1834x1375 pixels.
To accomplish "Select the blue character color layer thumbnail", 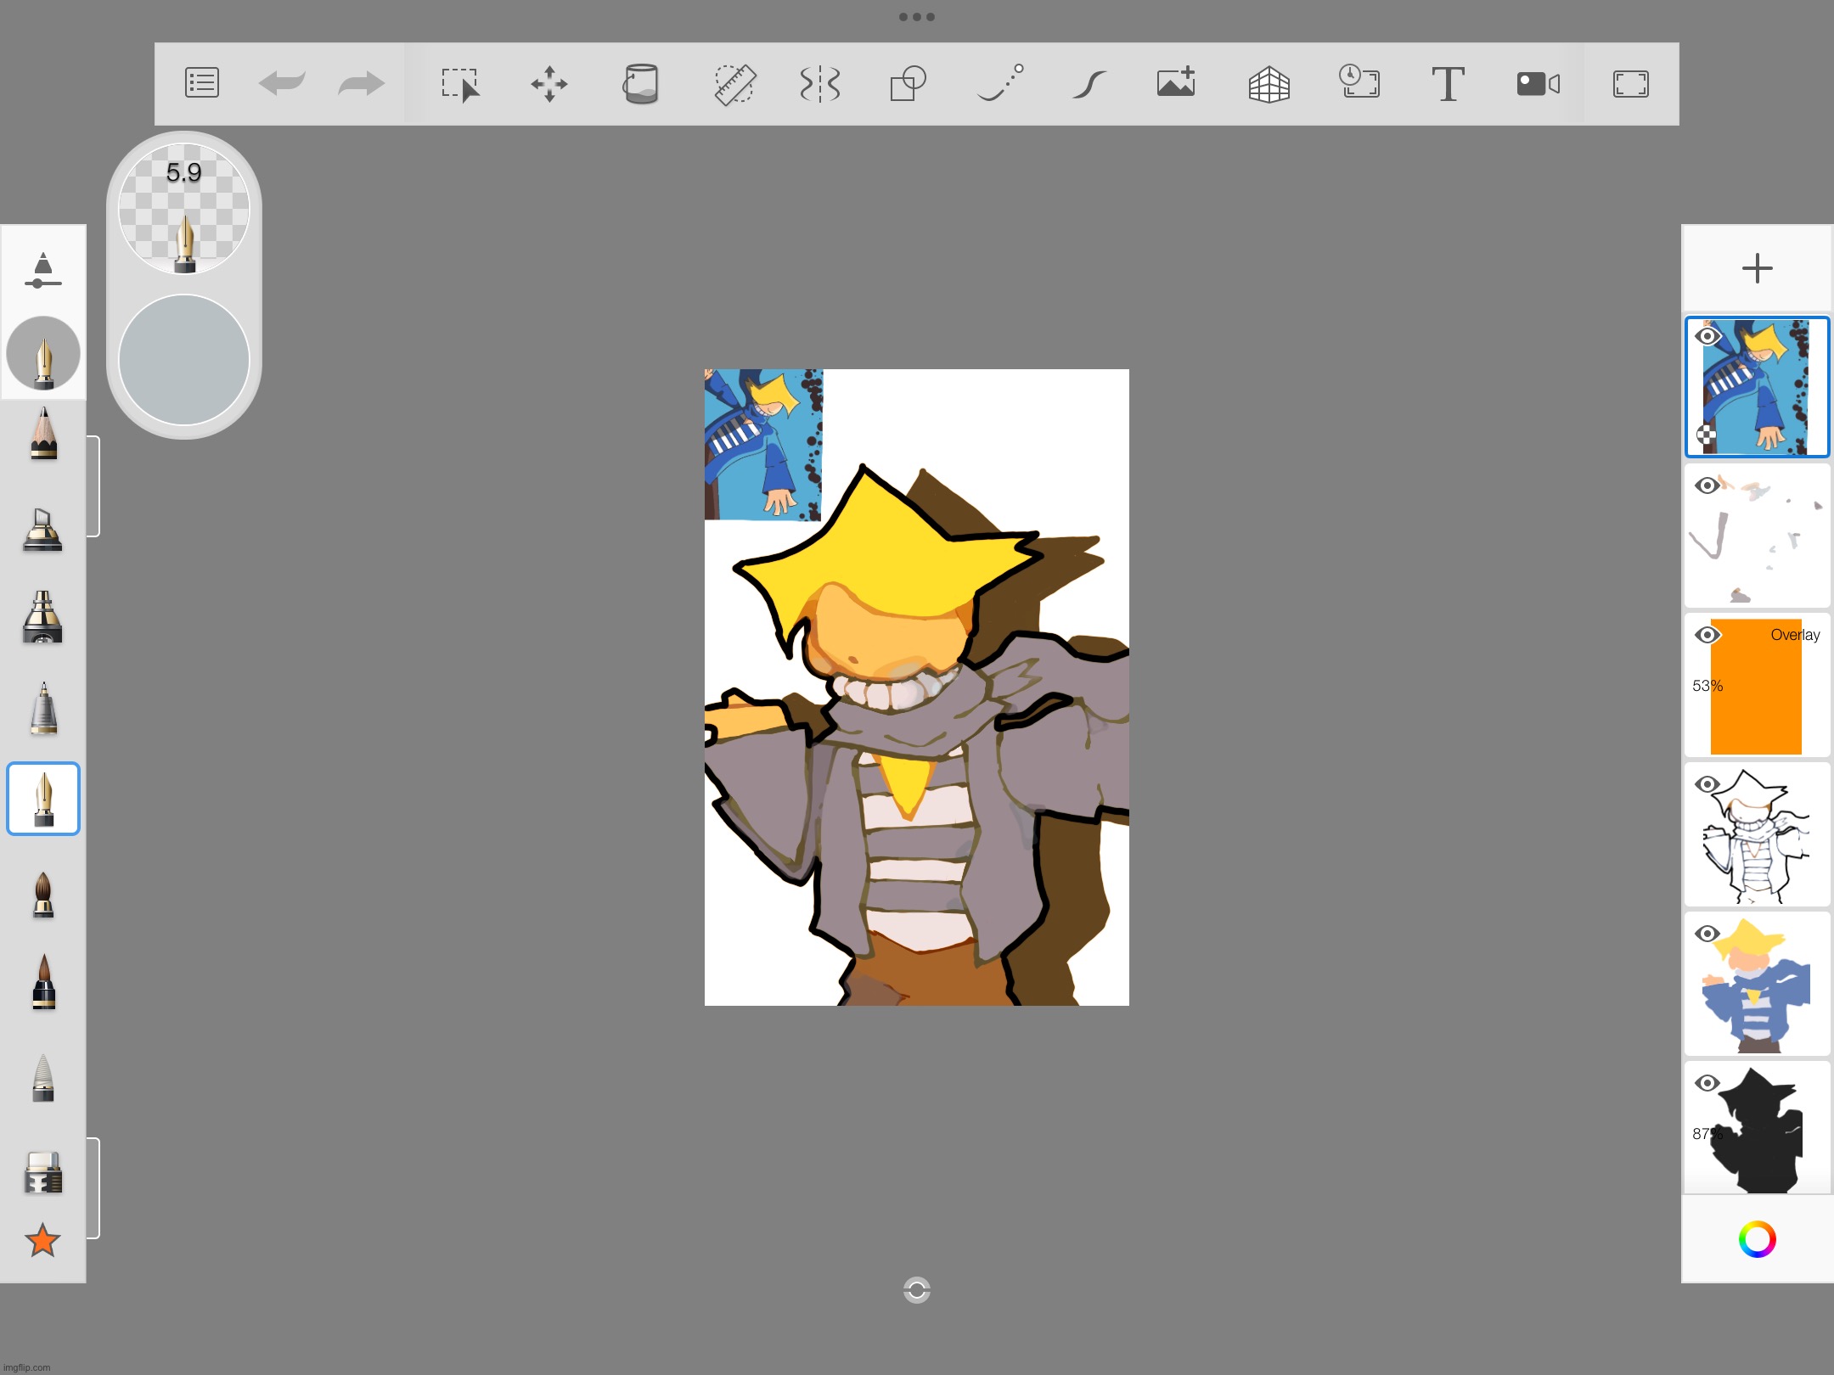I will coord(1758,985).
